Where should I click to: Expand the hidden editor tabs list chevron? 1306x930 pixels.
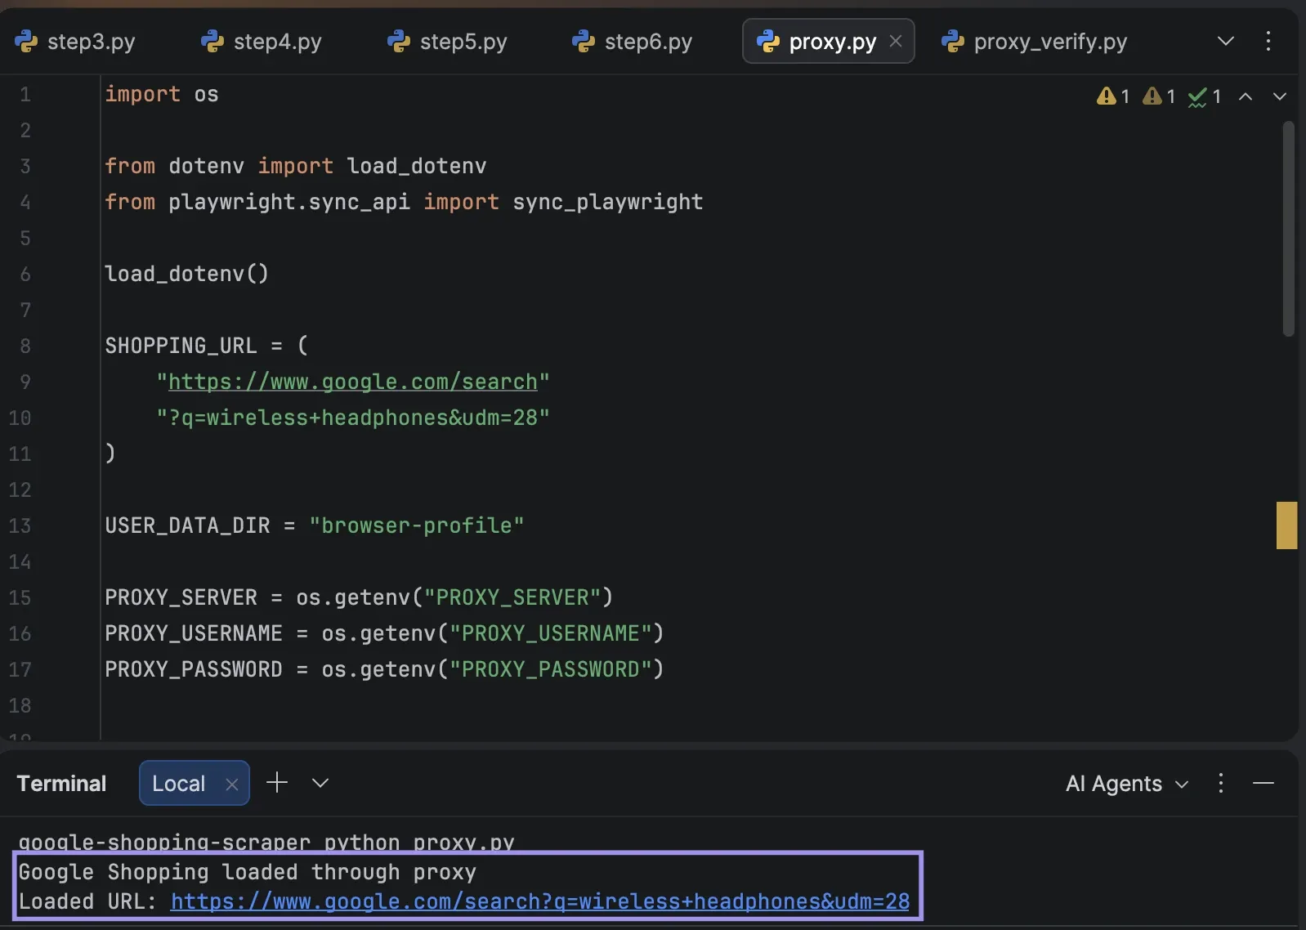pos(1225,41)
